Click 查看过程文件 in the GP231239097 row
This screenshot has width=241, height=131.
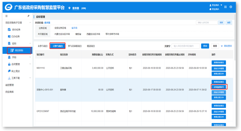coord(219,117)
